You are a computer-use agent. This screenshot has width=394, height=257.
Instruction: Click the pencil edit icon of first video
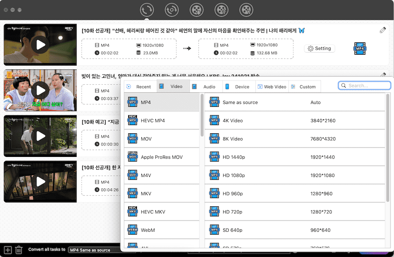click(x=383, y=30)
